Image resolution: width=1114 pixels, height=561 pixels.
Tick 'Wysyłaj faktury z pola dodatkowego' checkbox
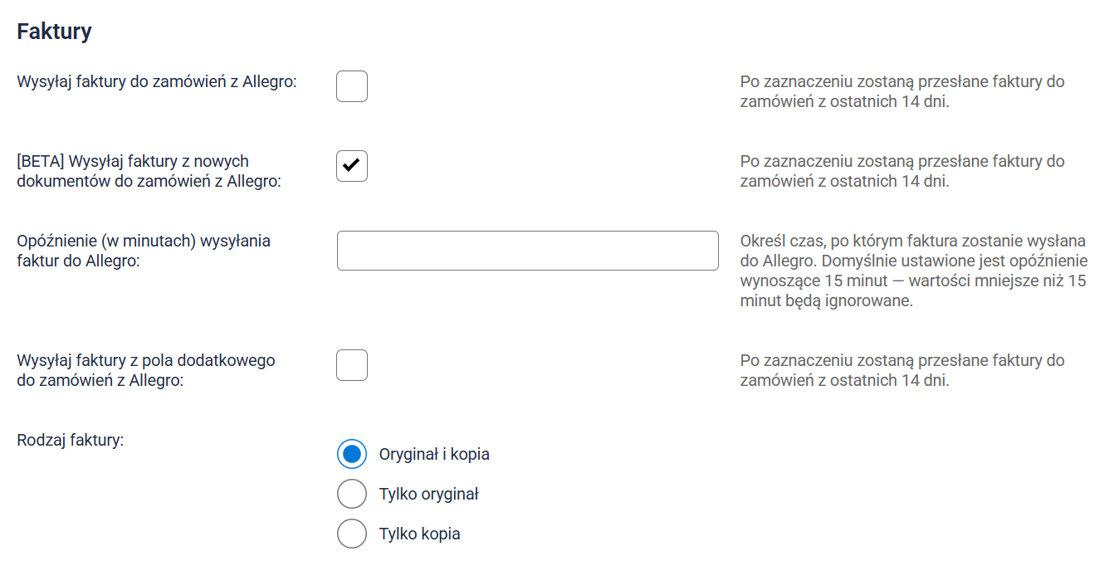click(x=352, y=365)
